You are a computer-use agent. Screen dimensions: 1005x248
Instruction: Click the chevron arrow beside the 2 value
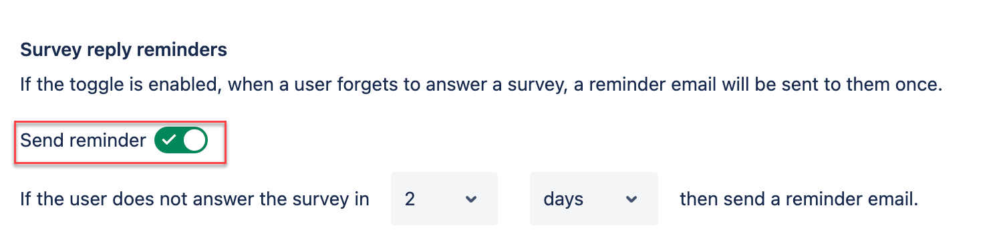pos(471,199)
